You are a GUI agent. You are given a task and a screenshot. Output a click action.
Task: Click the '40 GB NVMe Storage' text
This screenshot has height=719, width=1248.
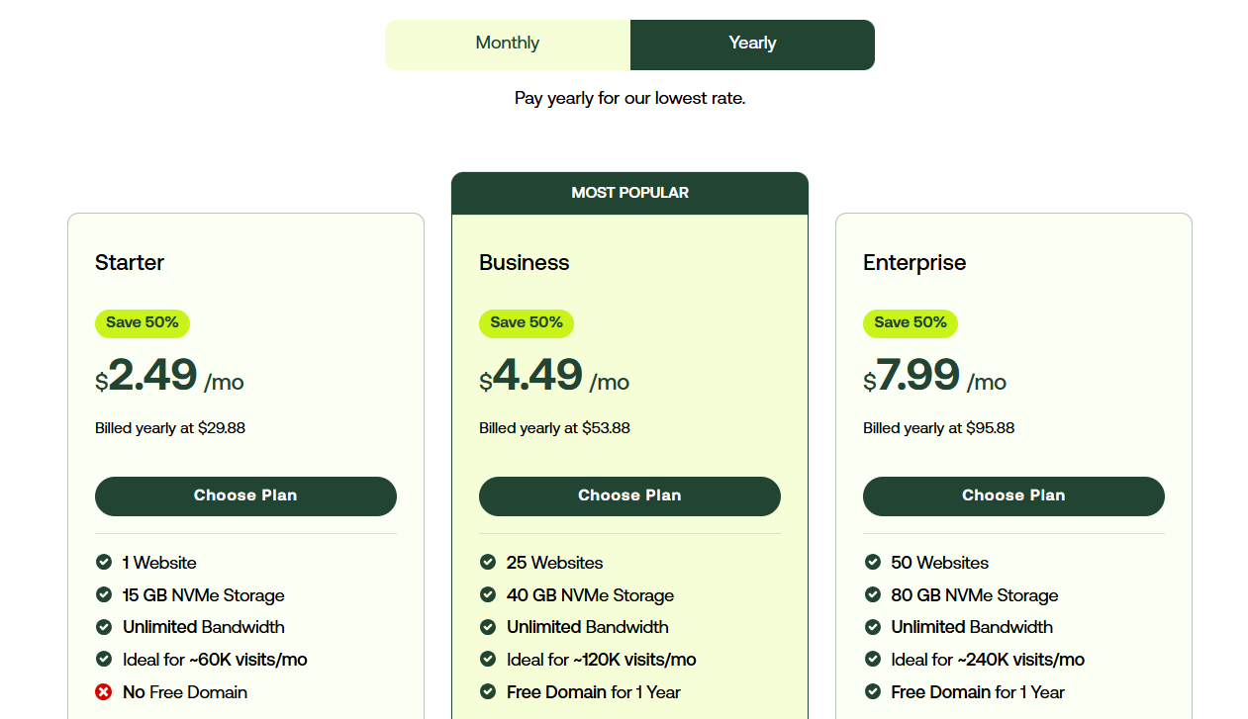pos(591,595)
